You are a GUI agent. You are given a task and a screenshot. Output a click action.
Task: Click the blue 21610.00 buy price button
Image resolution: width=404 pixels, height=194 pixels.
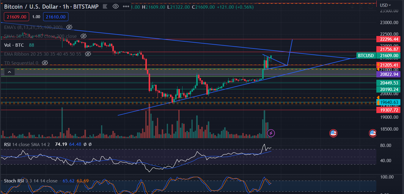[x=56, y=17]
